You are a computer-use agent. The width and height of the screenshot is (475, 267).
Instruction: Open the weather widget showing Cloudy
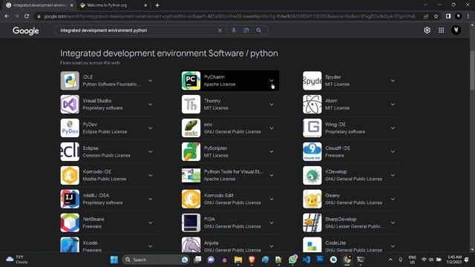click(x=18, y=260)
